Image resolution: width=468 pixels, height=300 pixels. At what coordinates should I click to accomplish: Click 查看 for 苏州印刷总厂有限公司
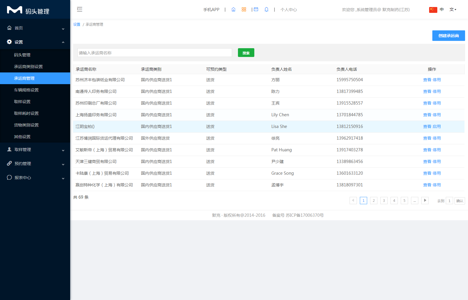(427, 103)
